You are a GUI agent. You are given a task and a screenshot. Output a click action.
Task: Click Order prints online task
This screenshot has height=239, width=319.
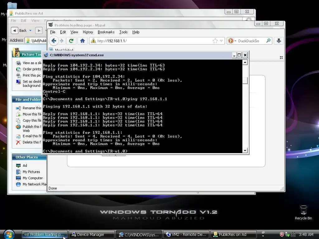29,69
